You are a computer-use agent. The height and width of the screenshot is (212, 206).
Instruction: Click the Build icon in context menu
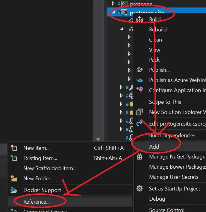point(140,19)
